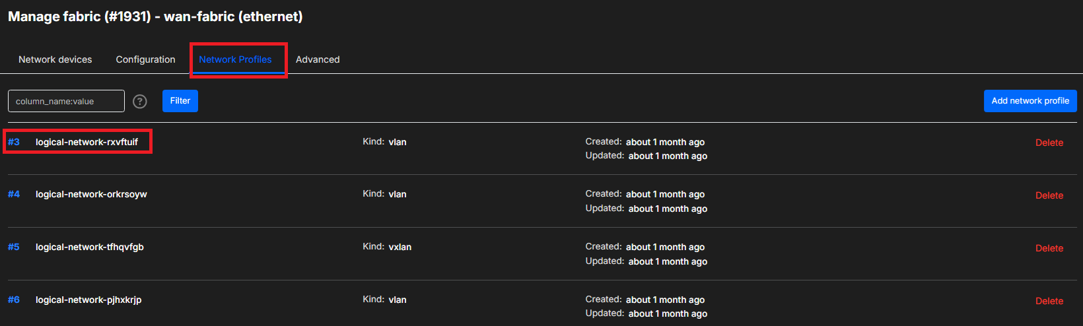Open the Advanced tab
Screen dimensions: 1083x326
pos(318,59)
